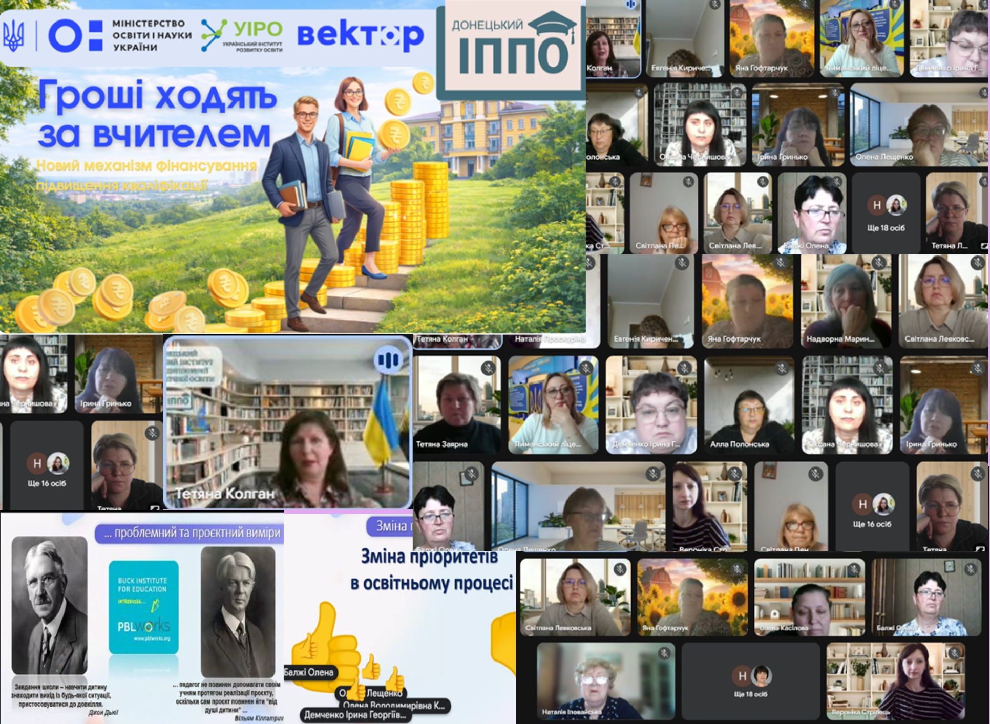Select the tile labeled Алла Полонська
Screen dimensions: 990x724
[x=749, y=405]
